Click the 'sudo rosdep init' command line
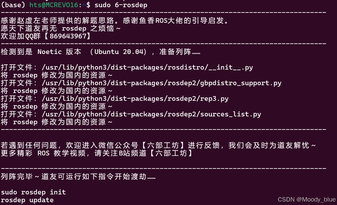337x205 pixels. 33,192
